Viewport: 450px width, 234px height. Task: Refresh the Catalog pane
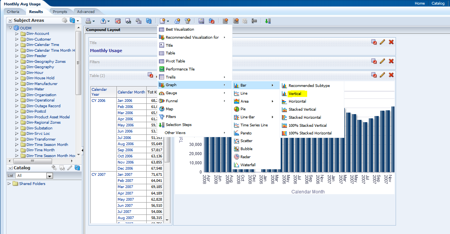[77, 168]
